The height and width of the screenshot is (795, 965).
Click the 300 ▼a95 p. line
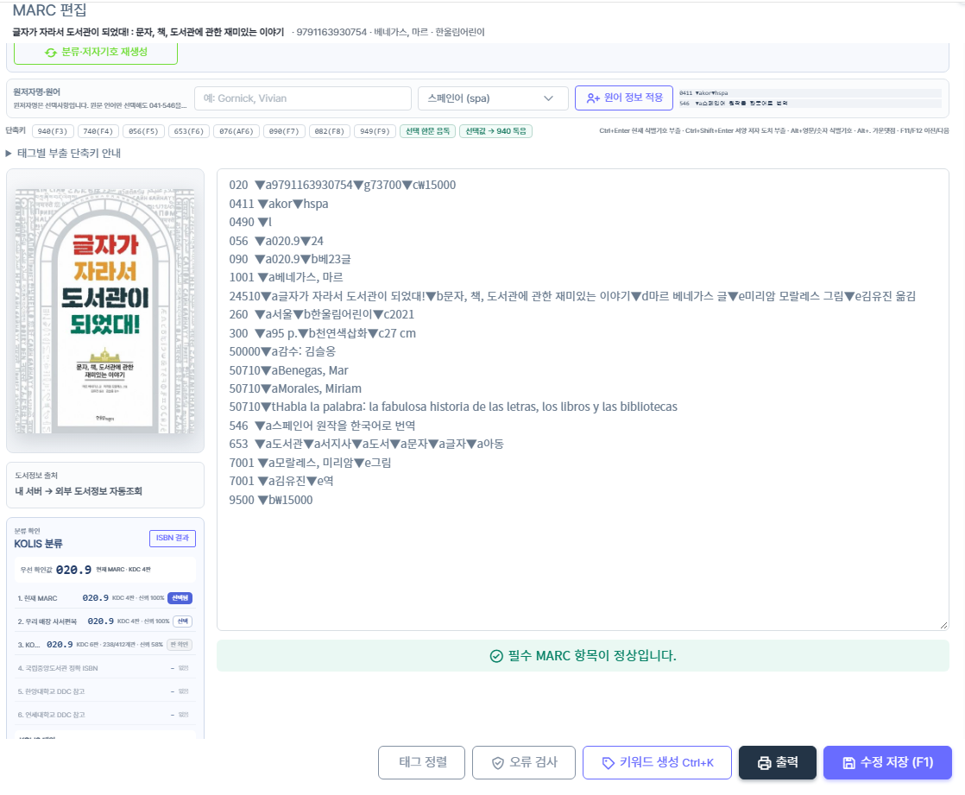click(x=323, y=333)
